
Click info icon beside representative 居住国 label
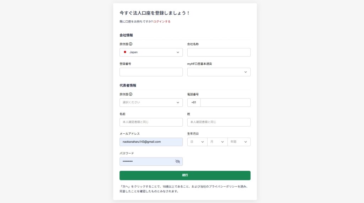130,94
